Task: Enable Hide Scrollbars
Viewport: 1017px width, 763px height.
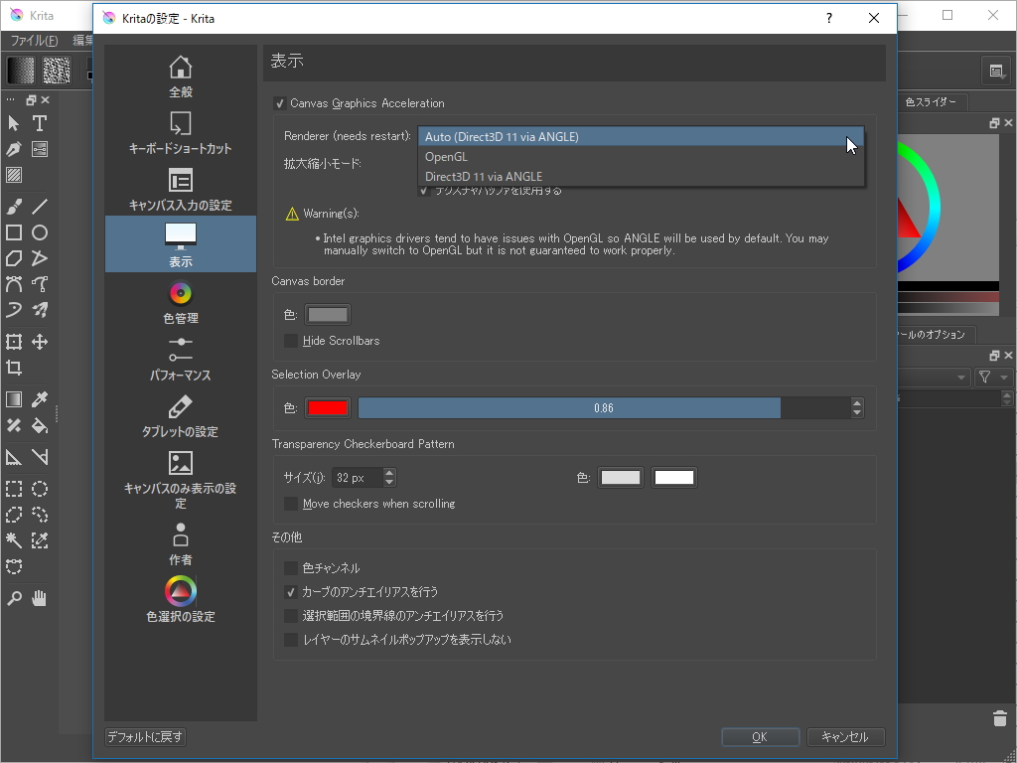Action: point(289,341)
